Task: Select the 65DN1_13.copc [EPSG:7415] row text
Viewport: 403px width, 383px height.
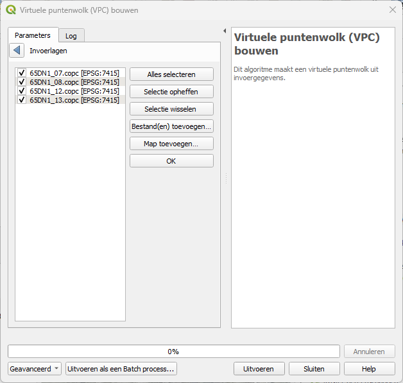Action: pyautogui.click(x=74, y=100)
